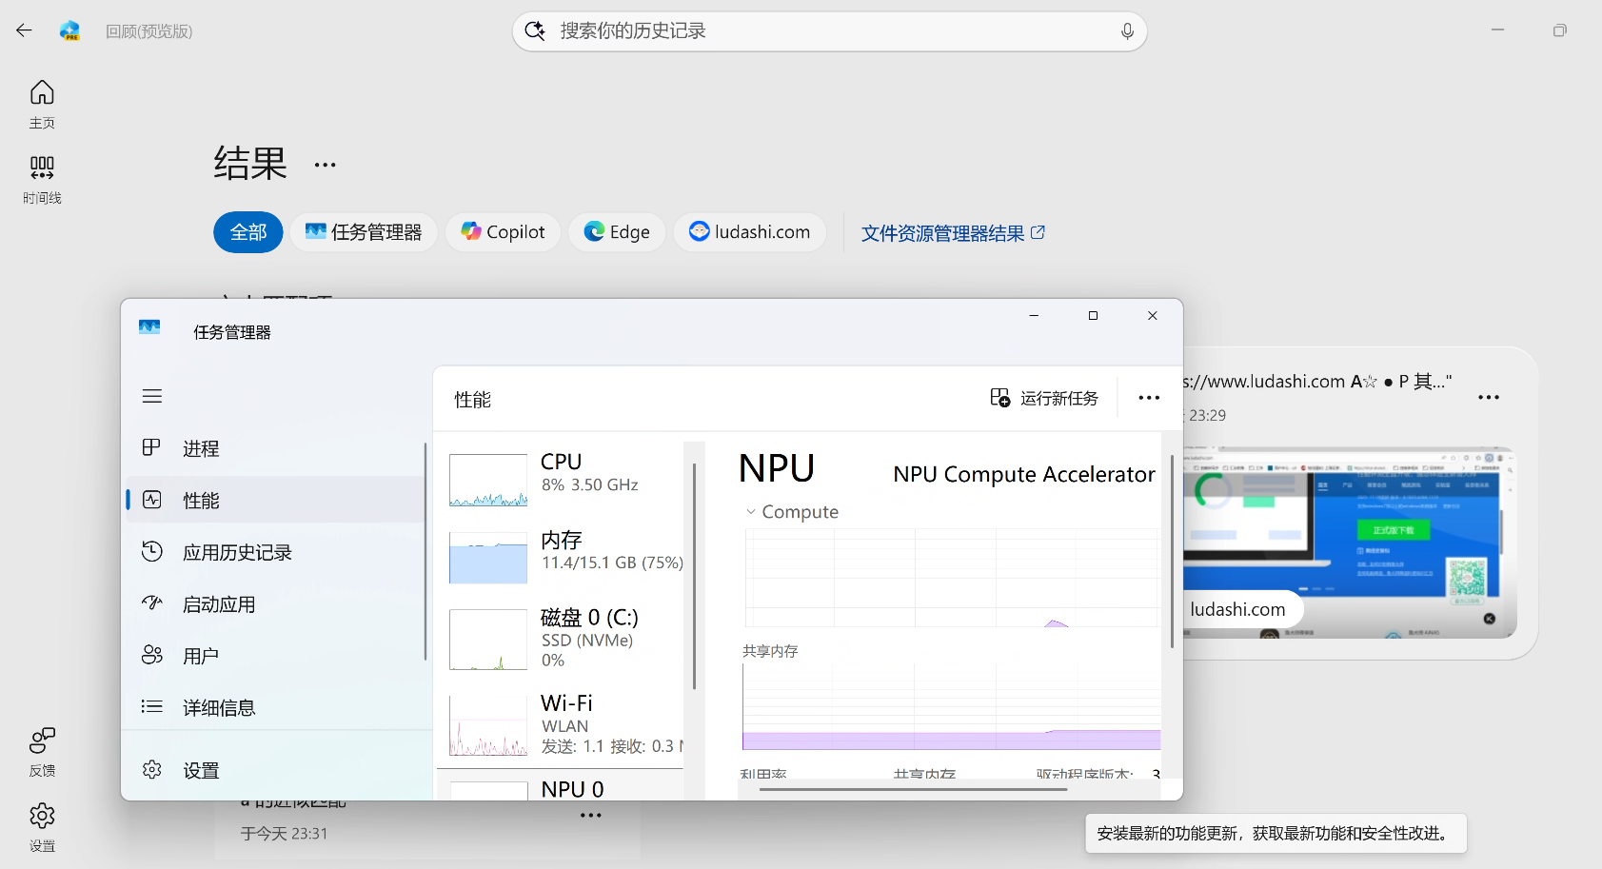Open more options next to Results heading

pos(326,165)
